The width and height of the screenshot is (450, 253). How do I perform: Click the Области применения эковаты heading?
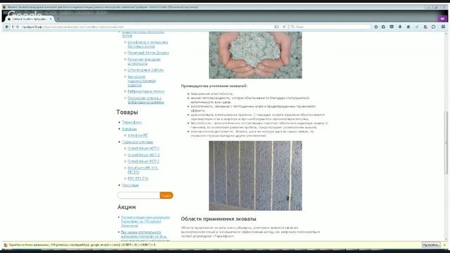pyautogui.click(x=219, y=219)
